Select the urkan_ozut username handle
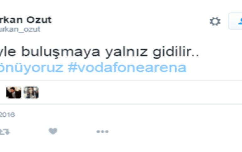The height and width of the screenshot is (152, 242). coord(20,29)
